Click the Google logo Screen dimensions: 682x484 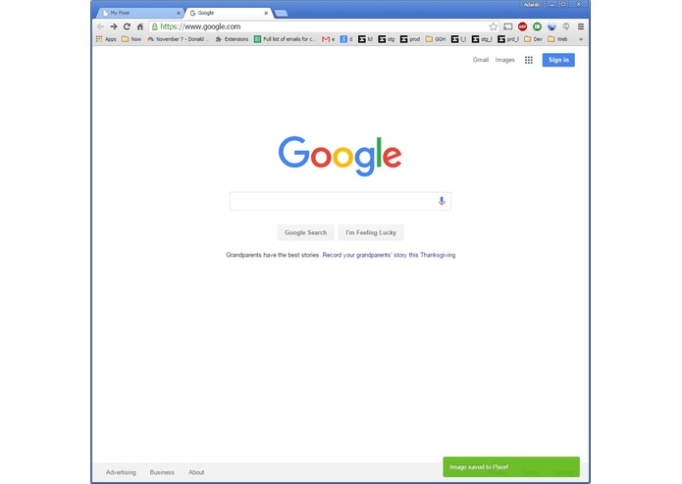[341, 156]
